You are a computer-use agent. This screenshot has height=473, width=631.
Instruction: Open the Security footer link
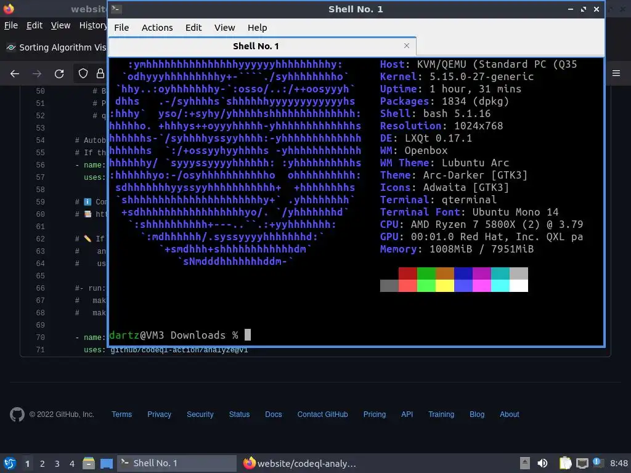pyautogui.click(x=200, y=414)
